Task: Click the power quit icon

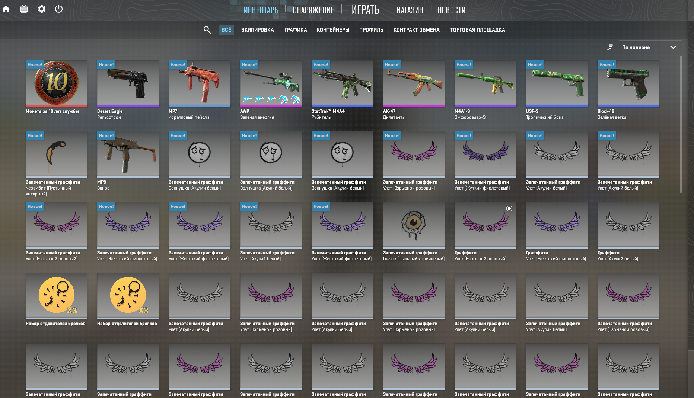Action: (59, 9)
